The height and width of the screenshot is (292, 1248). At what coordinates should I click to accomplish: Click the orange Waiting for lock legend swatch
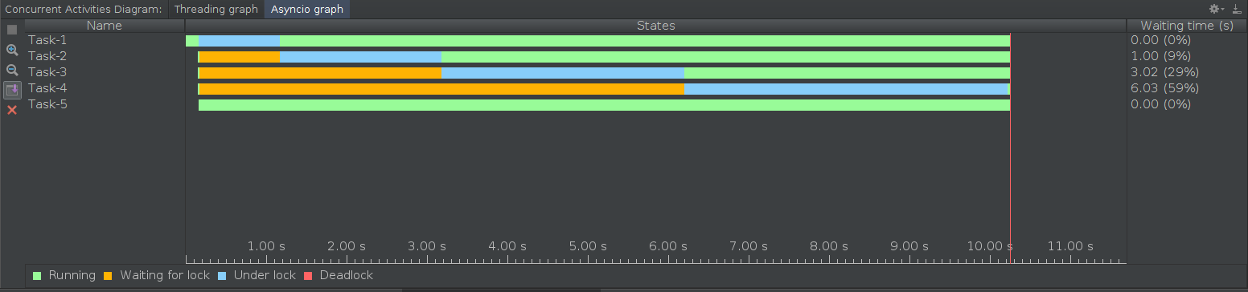[108, 276]
